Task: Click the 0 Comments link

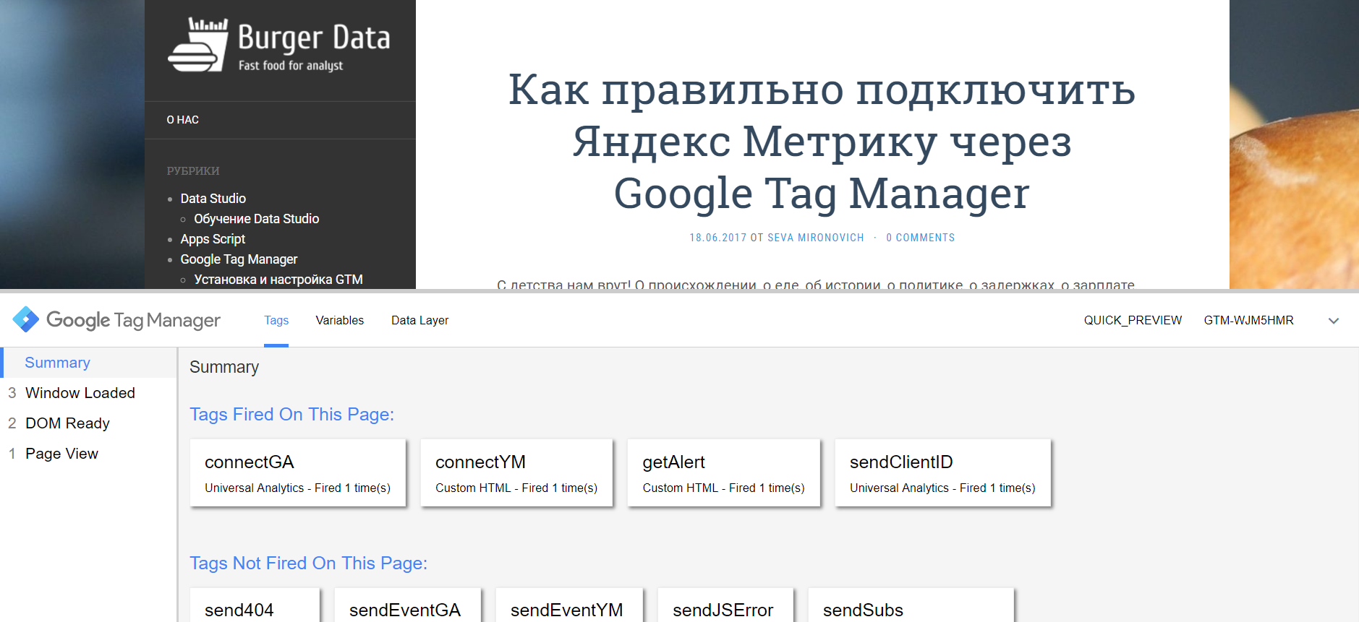Action: coord(920,238)
